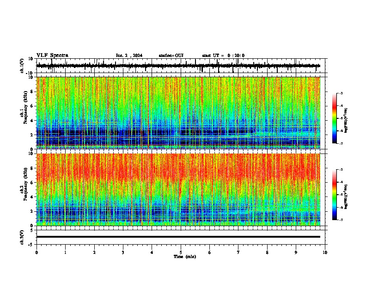Click inside the ch.1 spectrogram panel
The image size is (366, 283).
point(178,113)
